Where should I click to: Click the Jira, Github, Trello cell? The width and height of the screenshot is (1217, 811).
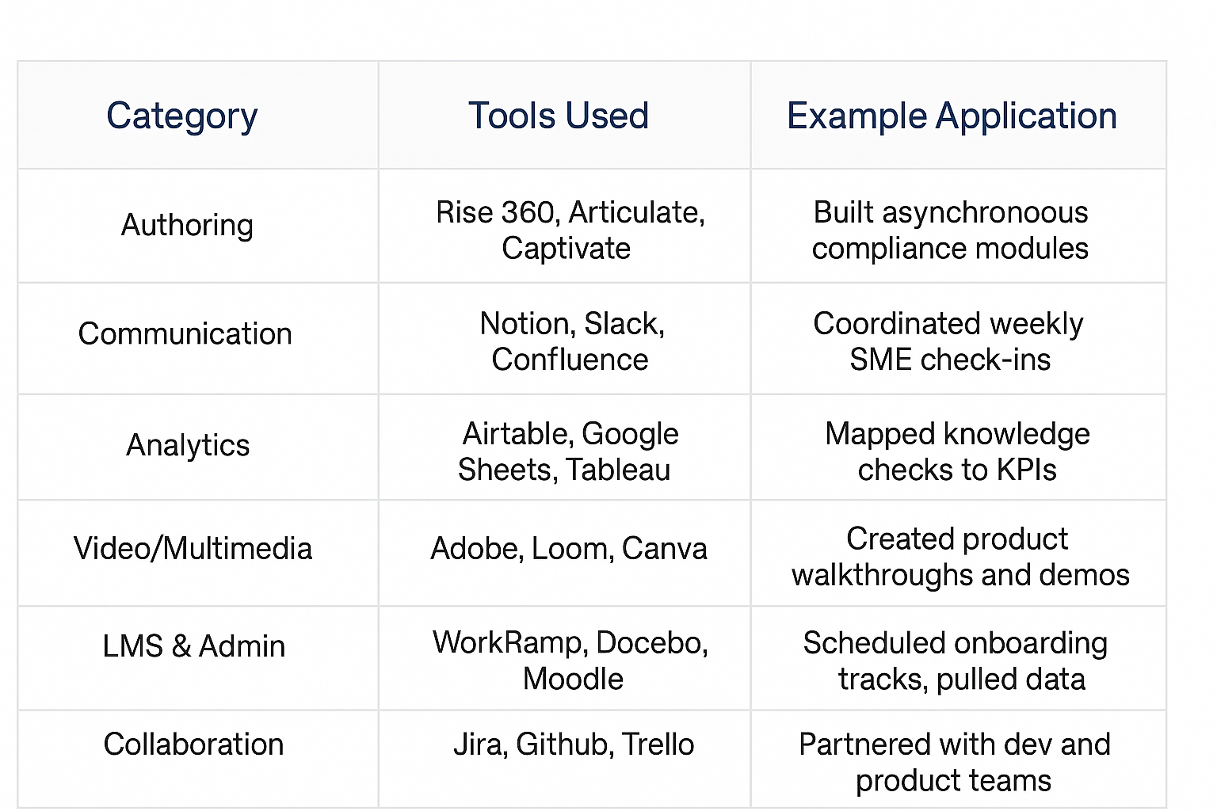(564, 759)
